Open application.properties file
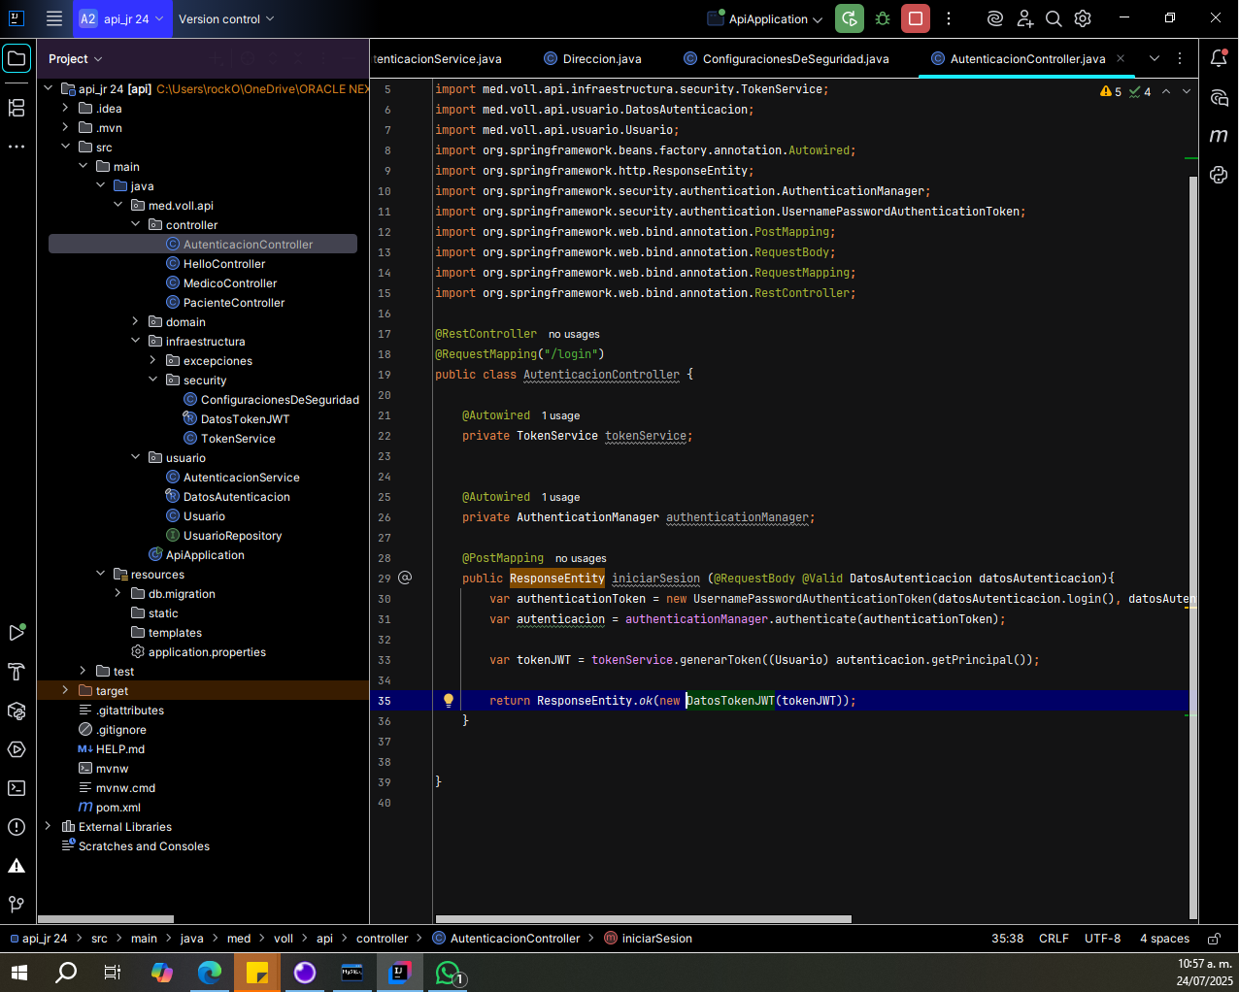This screenshot has width=1239, height=992. coord(207,651)
